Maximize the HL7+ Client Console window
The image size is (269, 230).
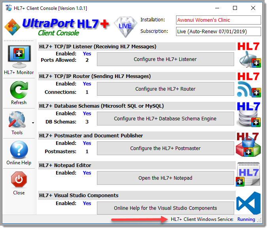pyautogui.click(x=235, y=8)
